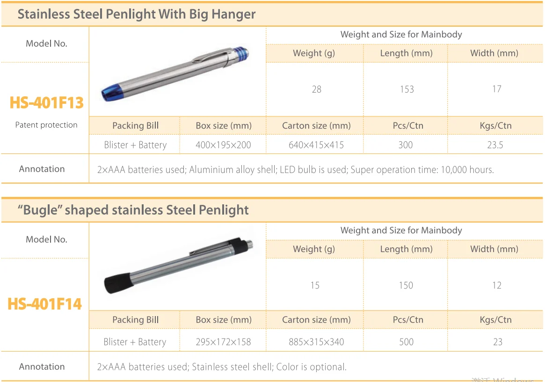Click the "Bugle" shaped stainless Steel Penlight heading
The height and width of the screenshot is (382, 545).
133,210
